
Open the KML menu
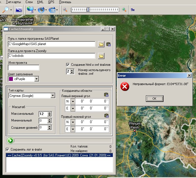41,2
